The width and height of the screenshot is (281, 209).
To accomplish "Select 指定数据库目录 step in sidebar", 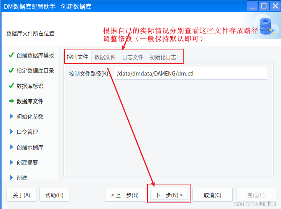I will (35, 71).
